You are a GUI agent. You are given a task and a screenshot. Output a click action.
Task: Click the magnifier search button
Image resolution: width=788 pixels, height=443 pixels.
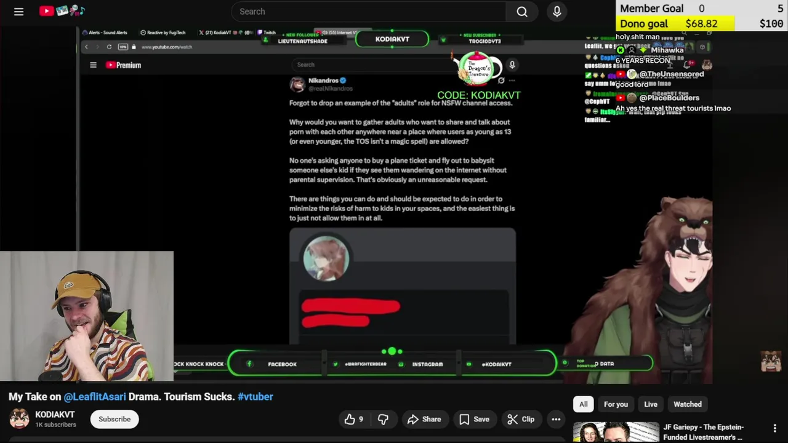click(x=522, y=12)
